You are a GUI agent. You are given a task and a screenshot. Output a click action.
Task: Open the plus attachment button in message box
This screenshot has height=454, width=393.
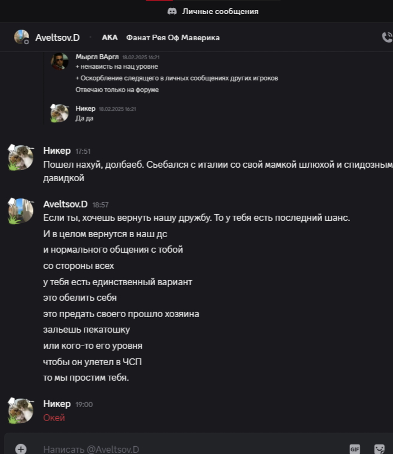click(x=21, y=449)
